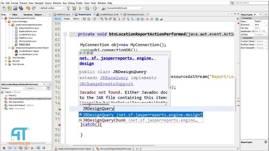Click the Debug Project toolbar icon
269x151 pixels.
tap(87, 8)
